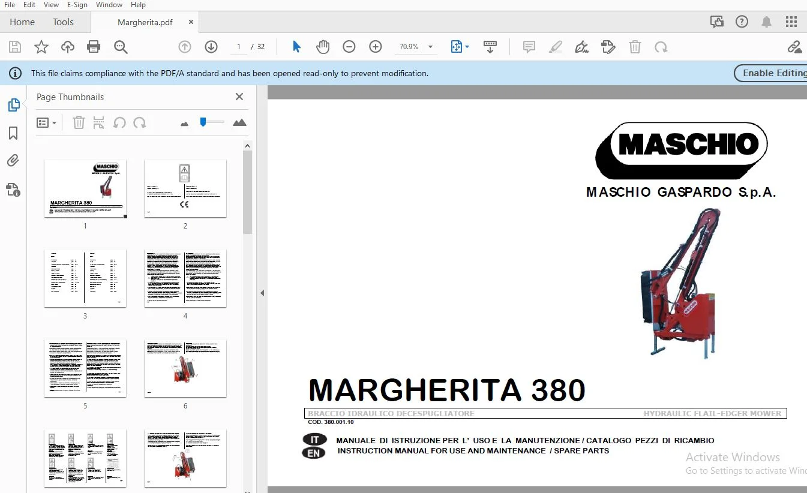Viewport: 807px width, 493px height.
Task: Select the Margherita.pdf document tab
Action: pyautogui.click(x=145, y=22)
